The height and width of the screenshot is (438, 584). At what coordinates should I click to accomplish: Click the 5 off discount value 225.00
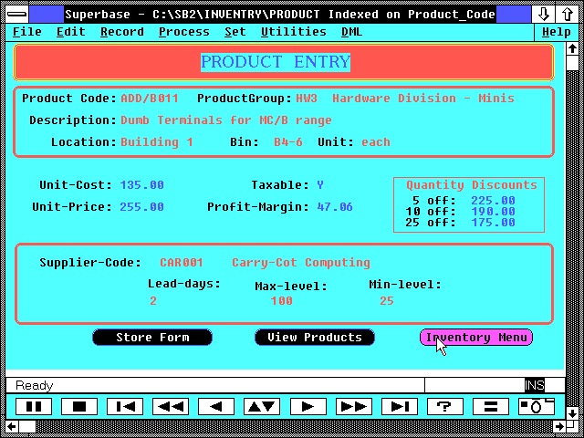pyautogui.click(x=493, y=201)
